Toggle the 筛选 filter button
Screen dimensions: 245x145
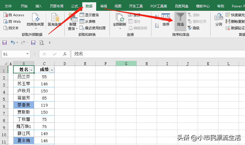click(x=180, y=21)
